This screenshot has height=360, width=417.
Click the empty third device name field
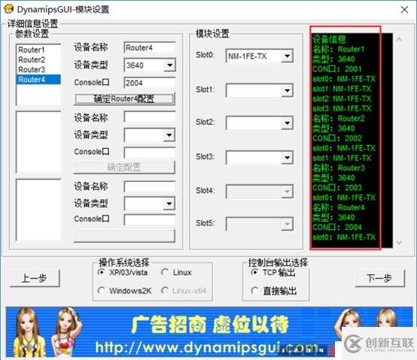150,186
